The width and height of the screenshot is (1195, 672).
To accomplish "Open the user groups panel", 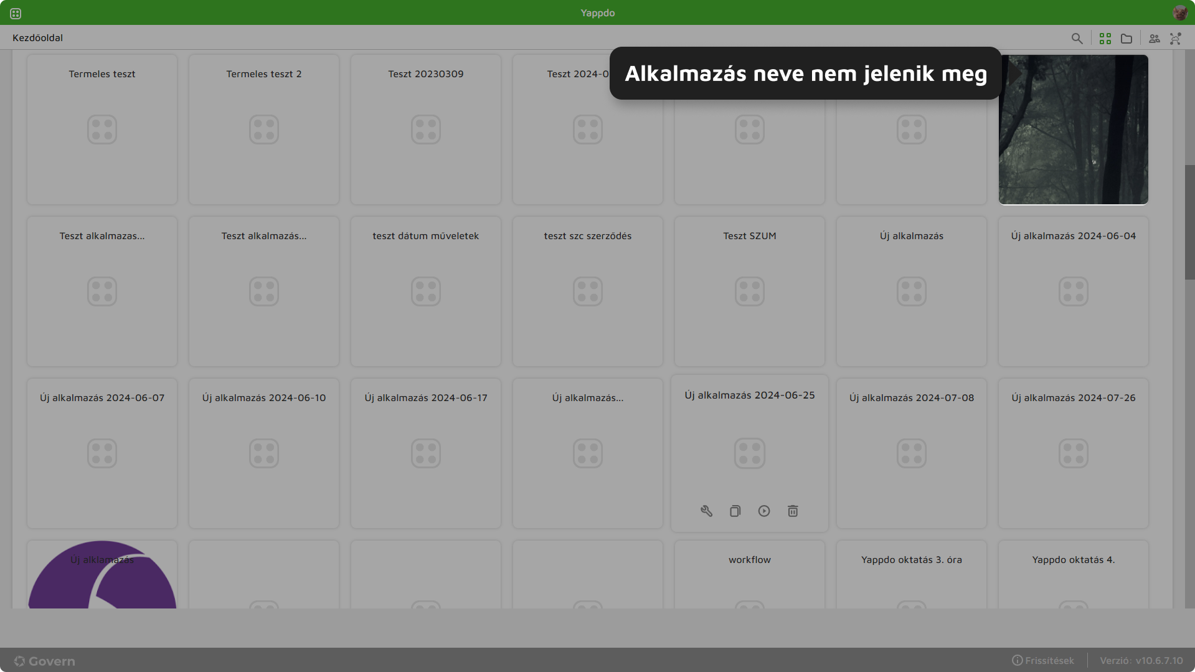I will point(1154,38).
